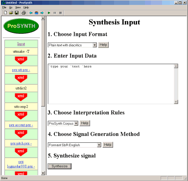Expand the Formant SbR English method dropdown
The height and width of the screenshot is (181, 188).
[x=99, y=145]
